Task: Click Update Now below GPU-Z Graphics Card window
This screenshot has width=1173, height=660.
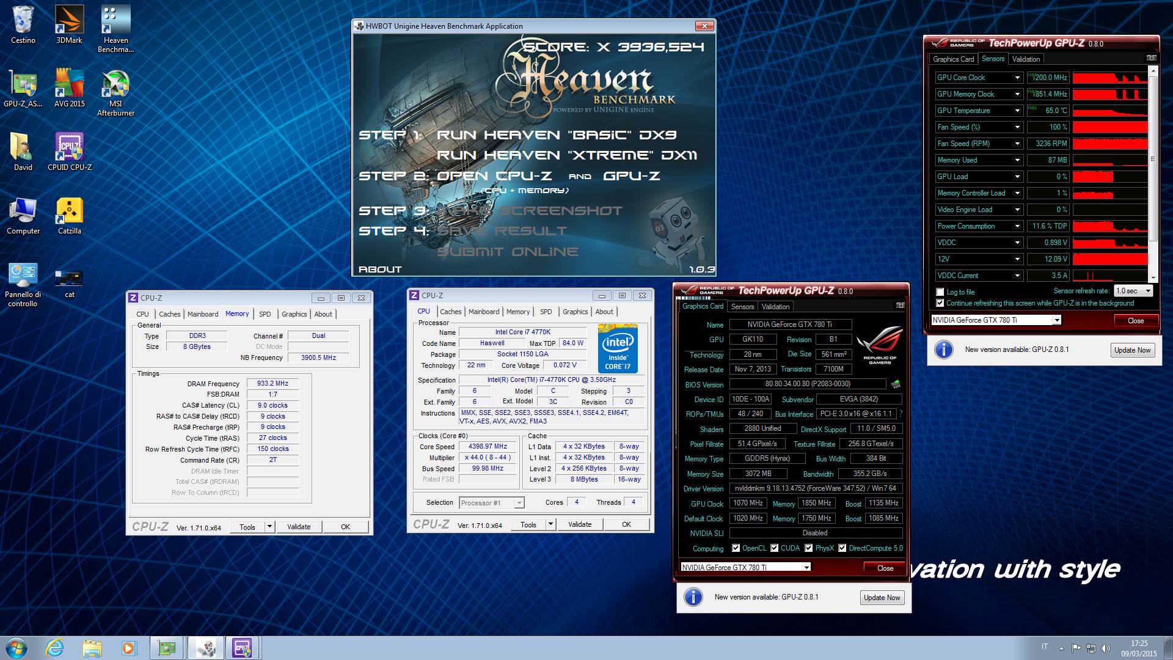Action: [x=882, y=598]
